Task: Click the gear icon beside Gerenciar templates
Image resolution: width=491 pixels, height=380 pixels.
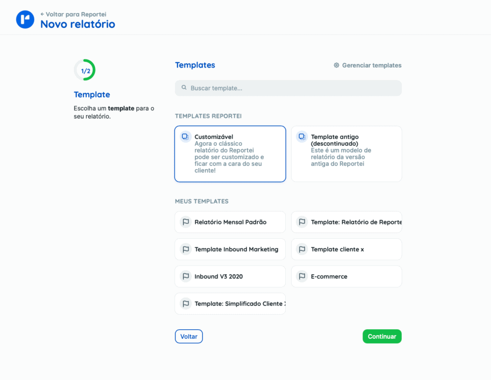Action: coord(336,65)
